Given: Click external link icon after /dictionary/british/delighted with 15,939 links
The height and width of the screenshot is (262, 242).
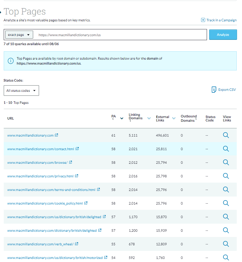Looking at the screenshot, I should point(100,230).
